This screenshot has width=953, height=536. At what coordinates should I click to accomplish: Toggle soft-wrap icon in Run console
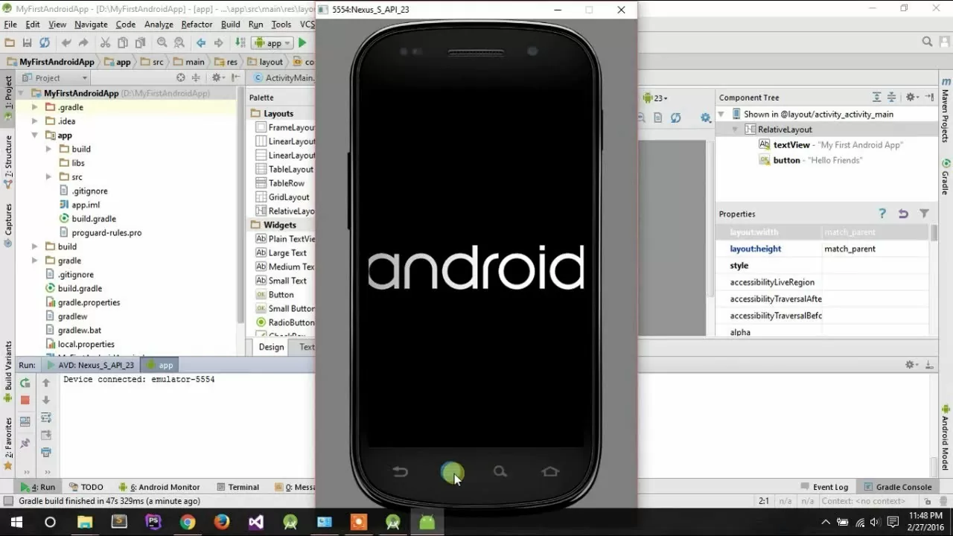(46, 418)
